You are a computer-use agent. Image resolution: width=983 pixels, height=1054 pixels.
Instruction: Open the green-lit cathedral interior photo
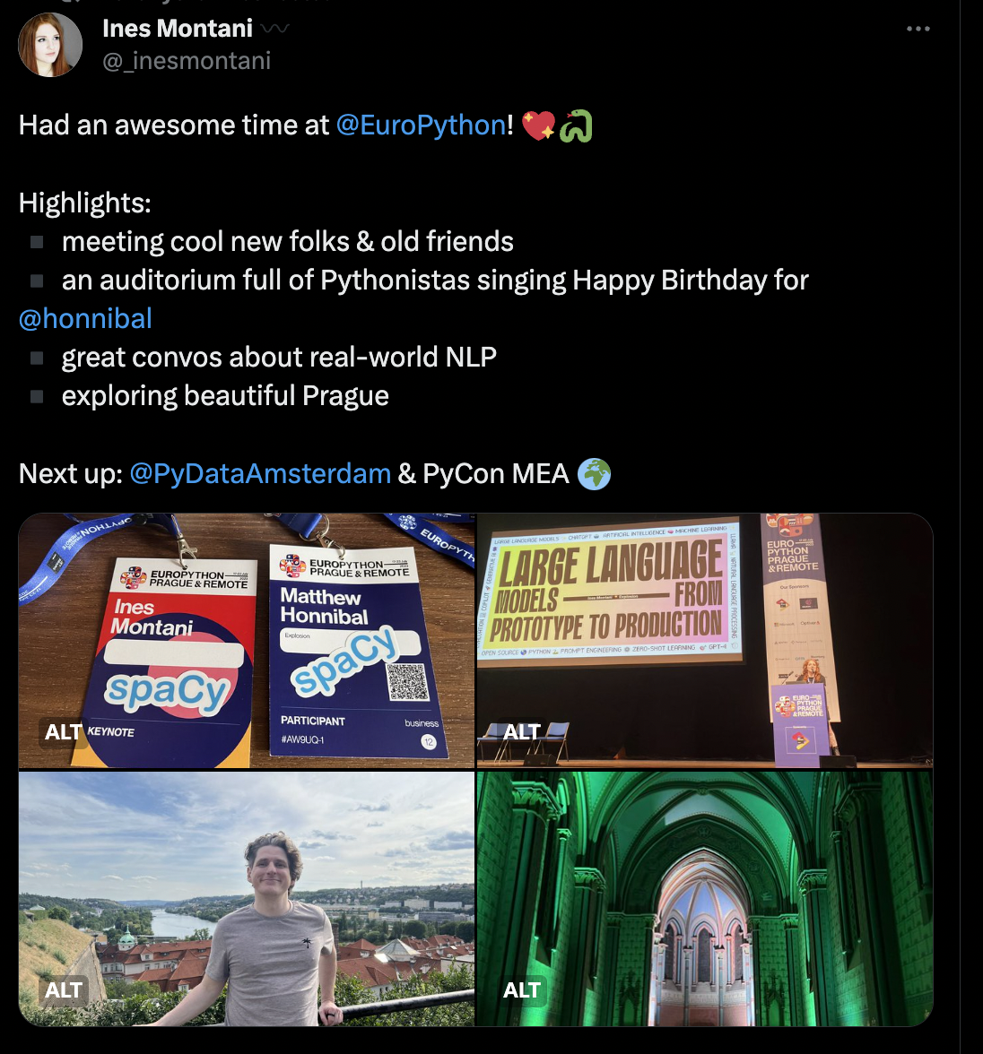[704, 898]
